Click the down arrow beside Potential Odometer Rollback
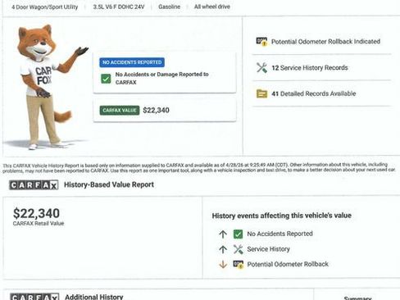Screen dimensions: 400x300 point(223,264)
